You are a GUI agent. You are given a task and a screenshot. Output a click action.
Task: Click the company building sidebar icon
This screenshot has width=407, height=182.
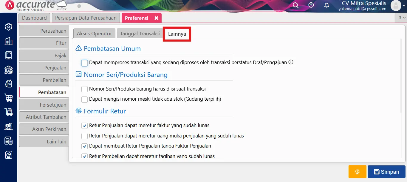[9, 41]
